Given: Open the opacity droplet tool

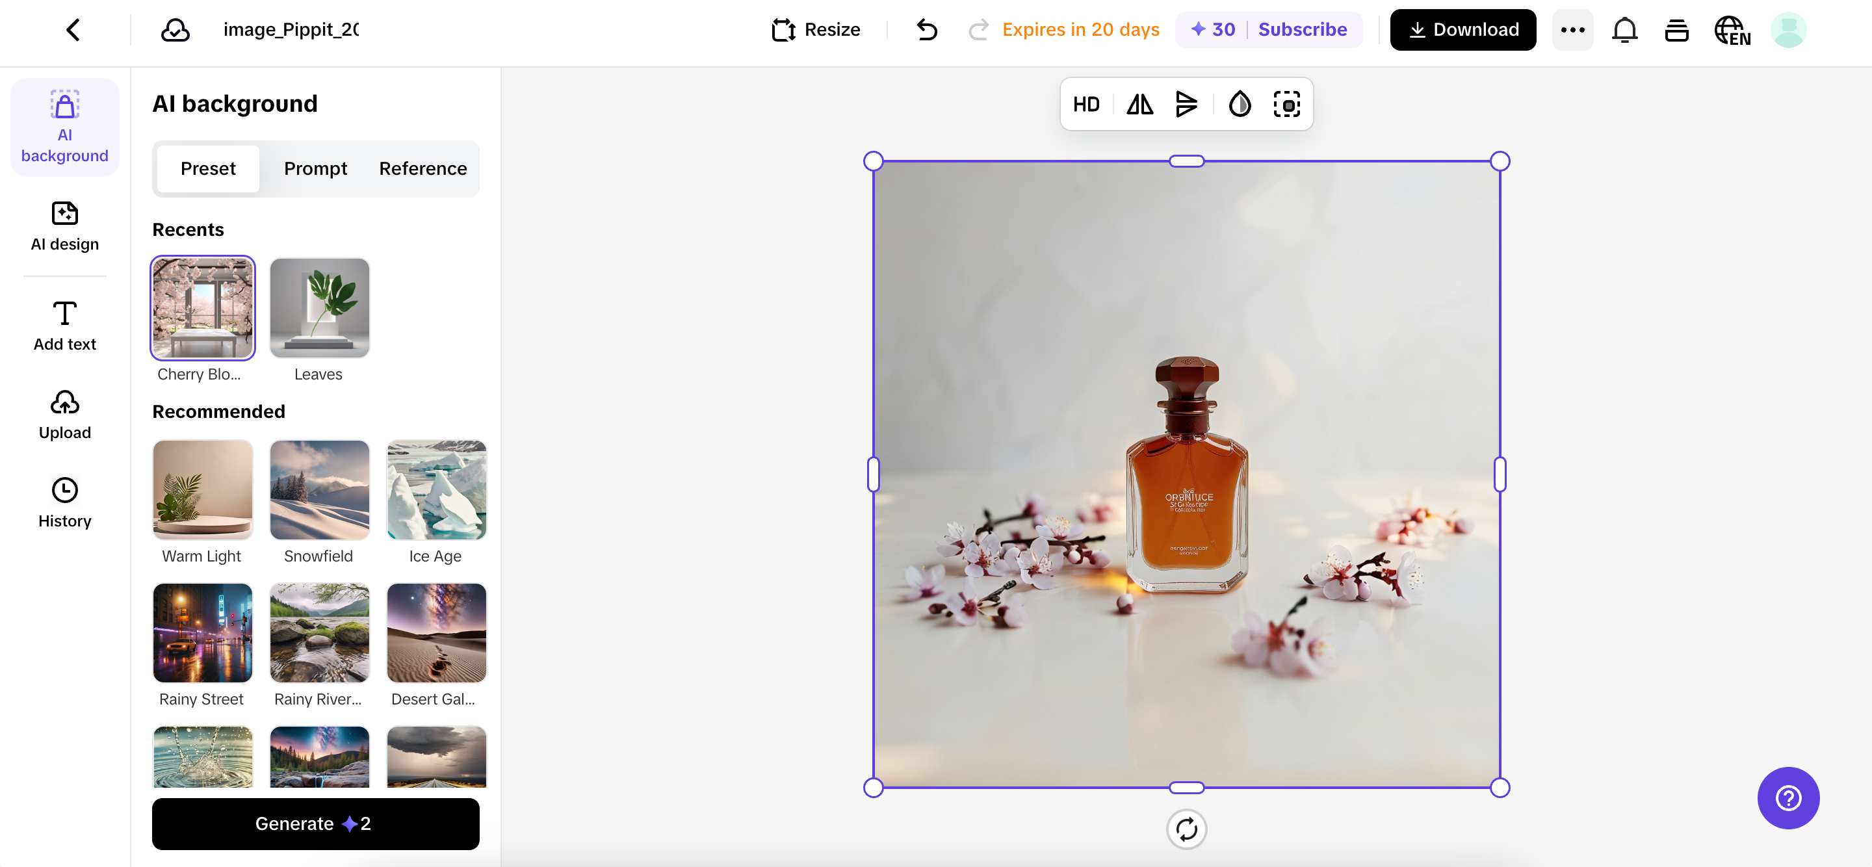Looking at the screenshot, I should pyautogui.click(x=1239, y=105).
